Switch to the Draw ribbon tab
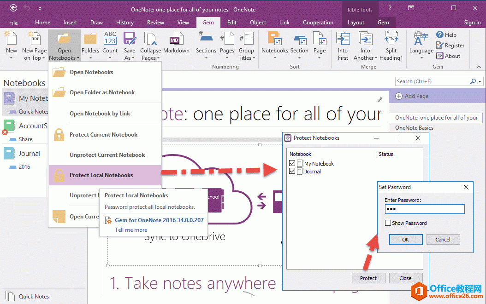486x304 pixels. (96, 22)
